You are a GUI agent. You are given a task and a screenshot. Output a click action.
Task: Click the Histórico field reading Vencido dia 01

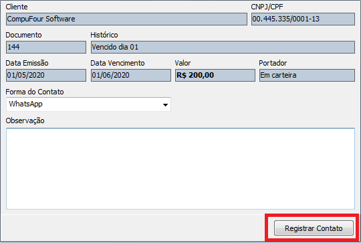(x=223, y=47)
